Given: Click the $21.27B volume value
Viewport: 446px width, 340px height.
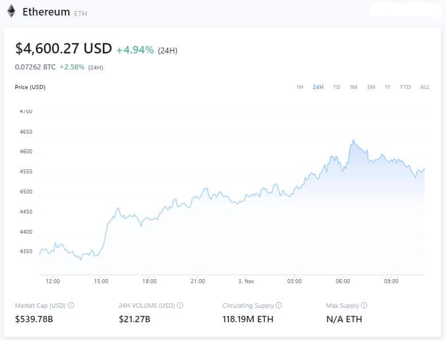Looking at the screenshot, I should [x=134, y=319].
